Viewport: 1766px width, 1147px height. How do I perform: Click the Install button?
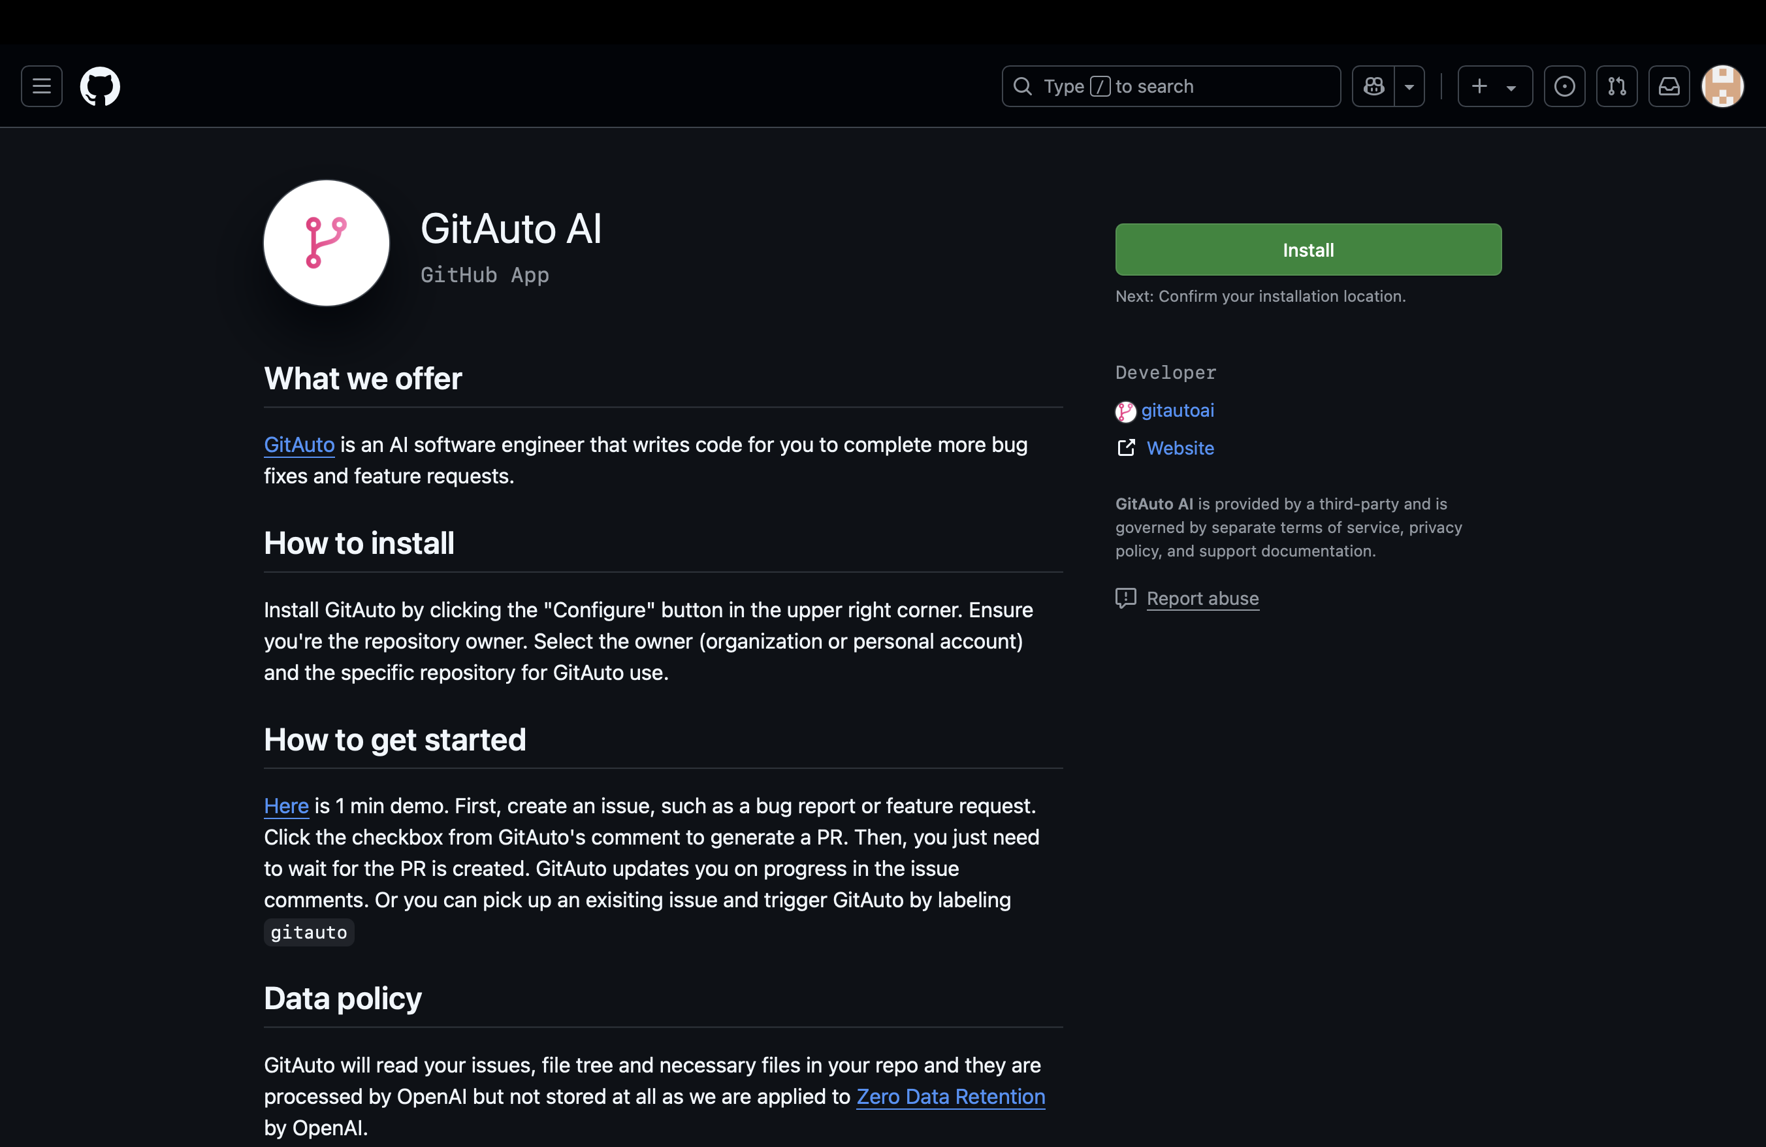coord(1308,248)
